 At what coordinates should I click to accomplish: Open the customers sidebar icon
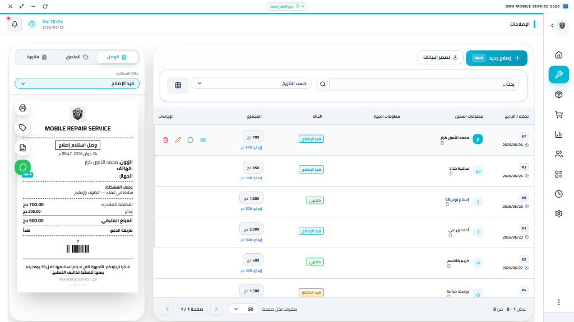[559, 154]
